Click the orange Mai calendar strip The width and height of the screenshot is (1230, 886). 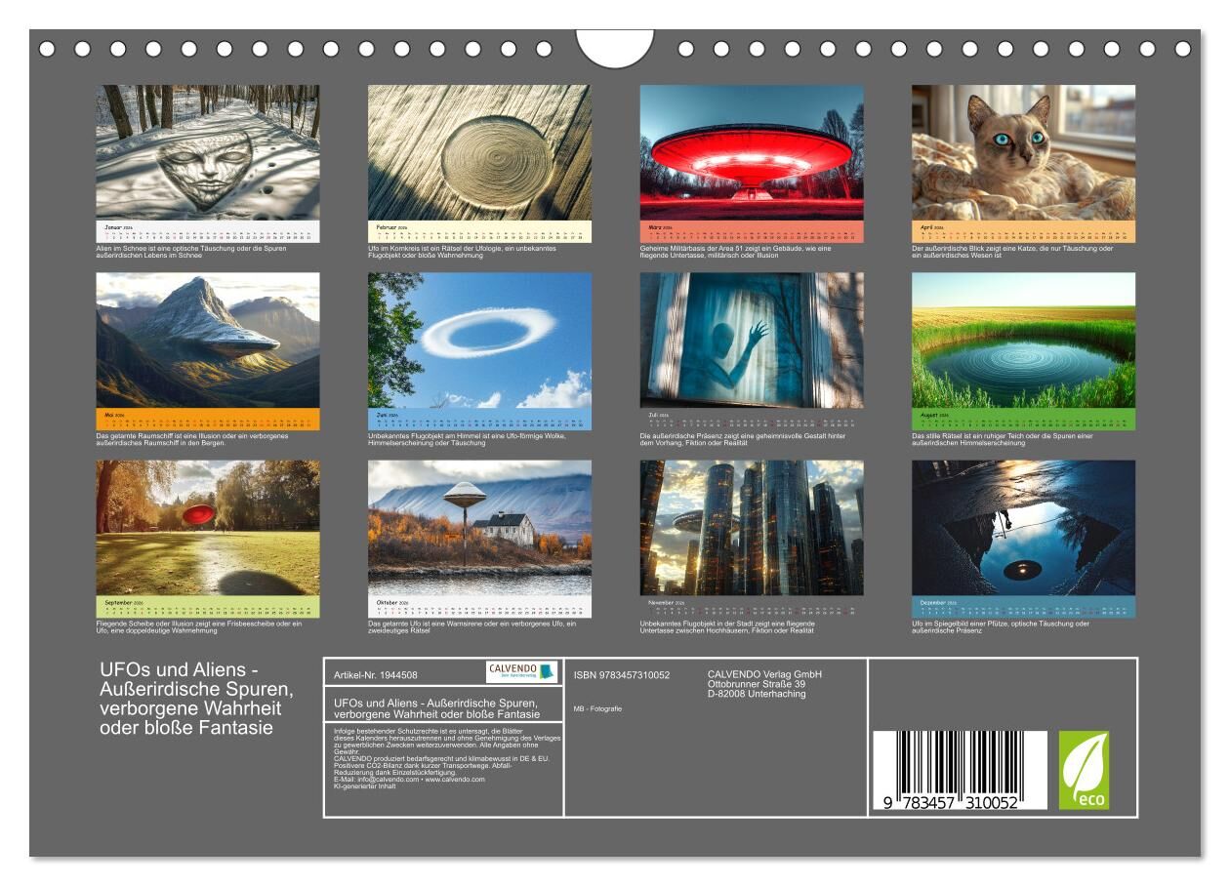[x=207, y=420]
